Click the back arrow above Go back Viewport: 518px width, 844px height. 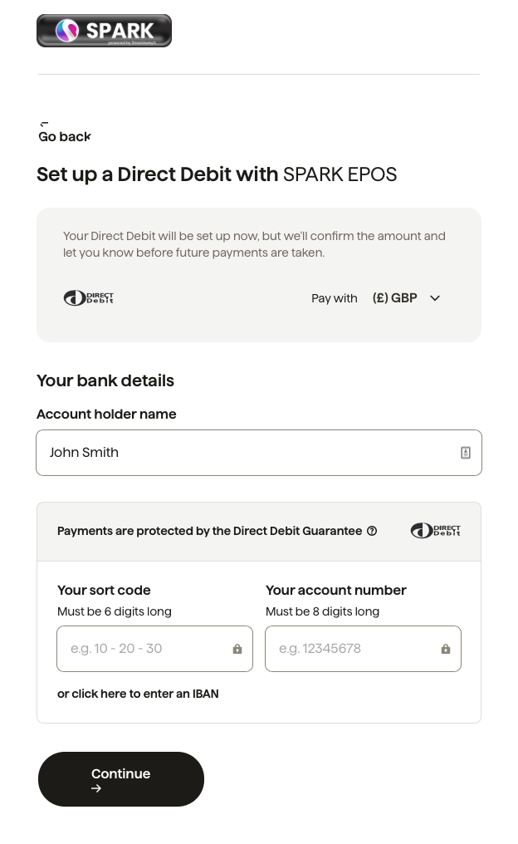click(44, 125)
